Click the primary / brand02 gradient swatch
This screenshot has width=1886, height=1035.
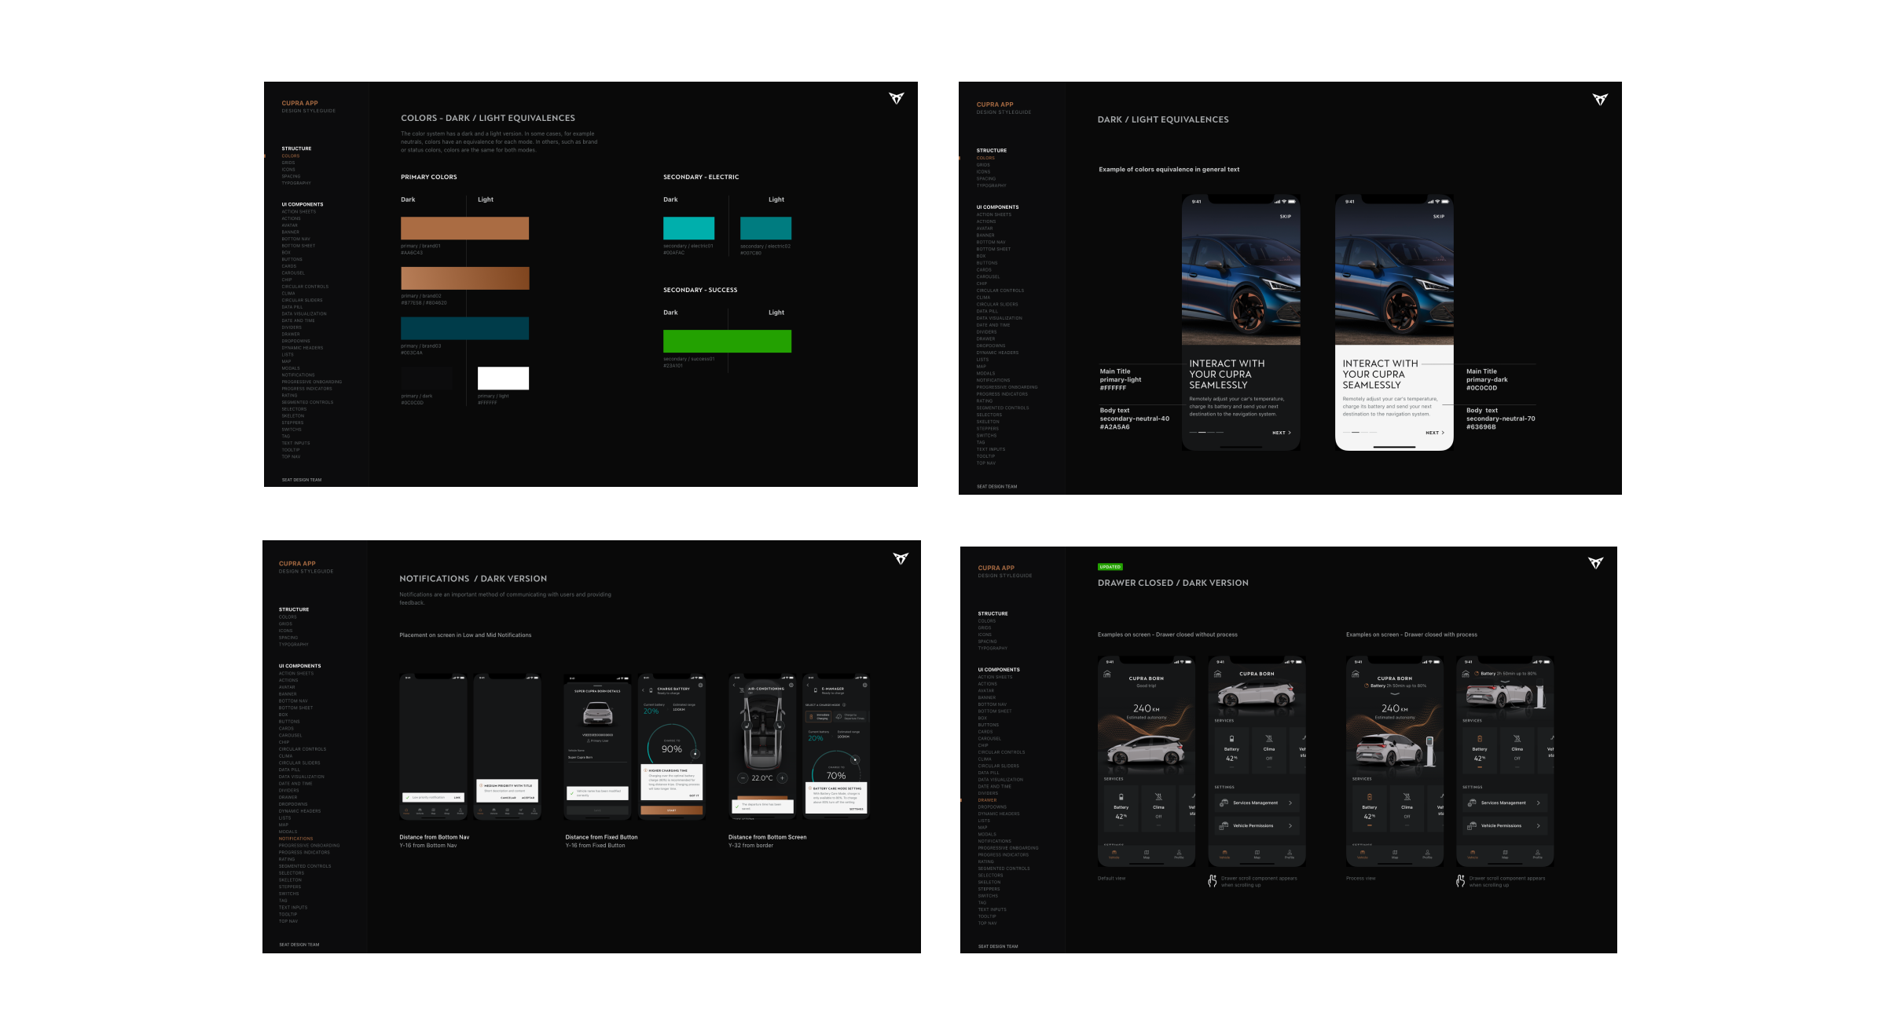point(464,278)
